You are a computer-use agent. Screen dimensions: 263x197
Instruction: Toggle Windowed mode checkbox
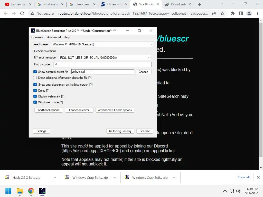[x=35, y=102]
